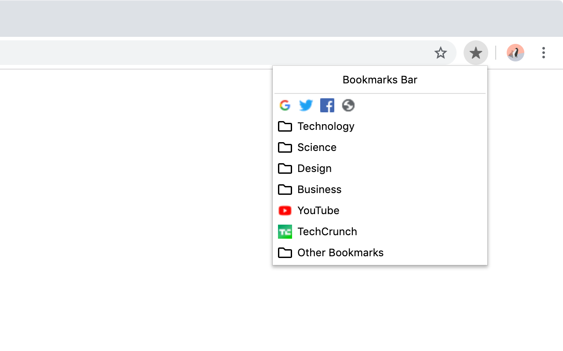
Task: Bookmark this page with outline star
Action: (x=441, y=53)
